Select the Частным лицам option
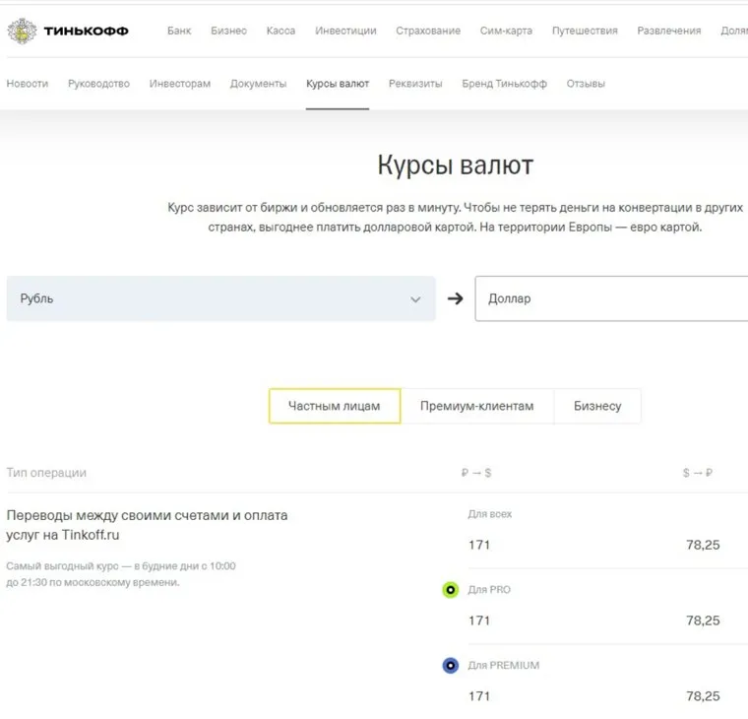 pyautogui.click(x=334, y=406)
